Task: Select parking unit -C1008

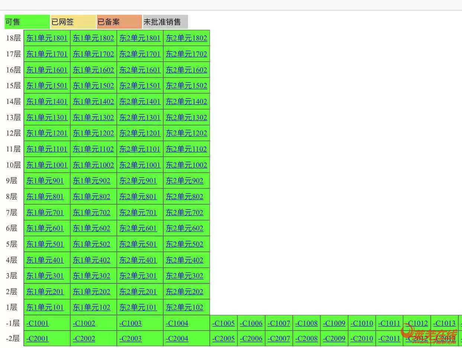Action: pos(307,323)
